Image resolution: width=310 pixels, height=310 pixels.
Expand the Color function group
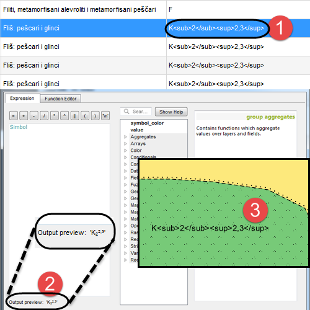125,151
